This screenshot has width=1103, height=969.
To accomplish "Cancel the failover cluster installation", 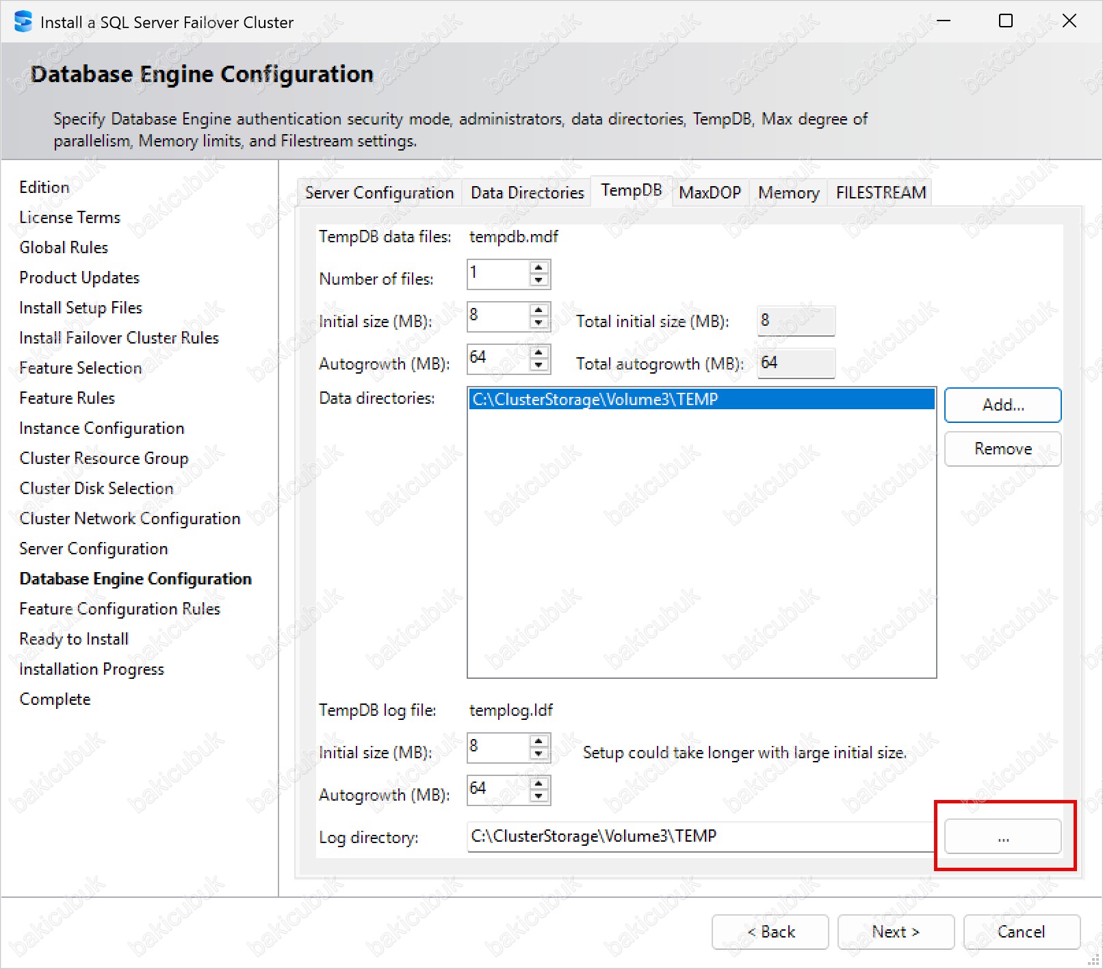I will click(1021, 932).
